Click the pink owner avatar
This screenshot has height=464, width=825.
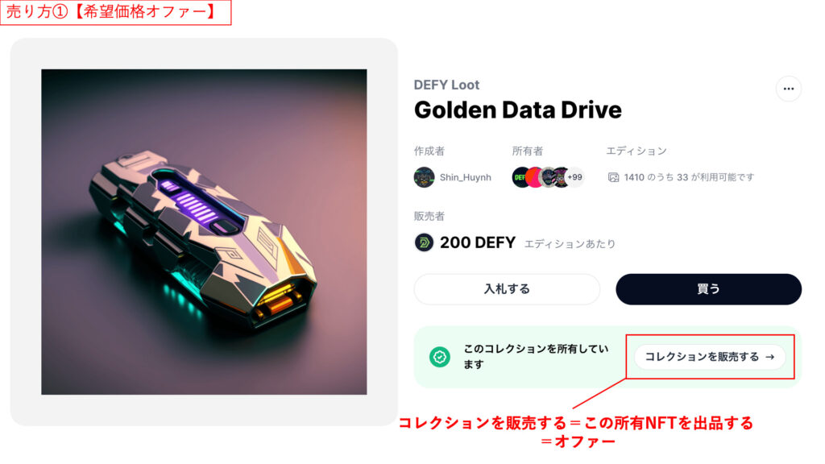pos(534,177)
